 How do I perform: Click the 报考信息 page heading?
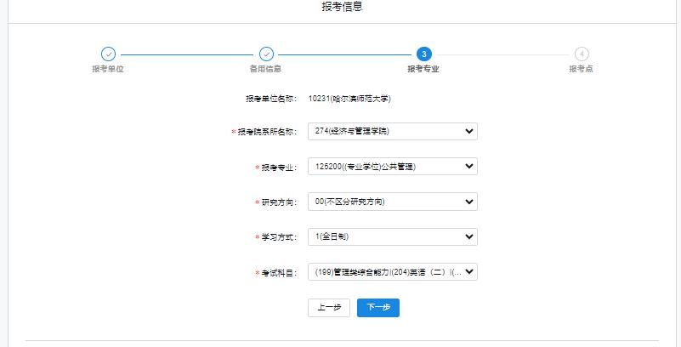pyautogui.click(x=343, y=8)
